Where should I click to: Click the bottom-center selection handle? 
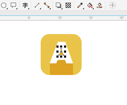click(x=61, y=57)
